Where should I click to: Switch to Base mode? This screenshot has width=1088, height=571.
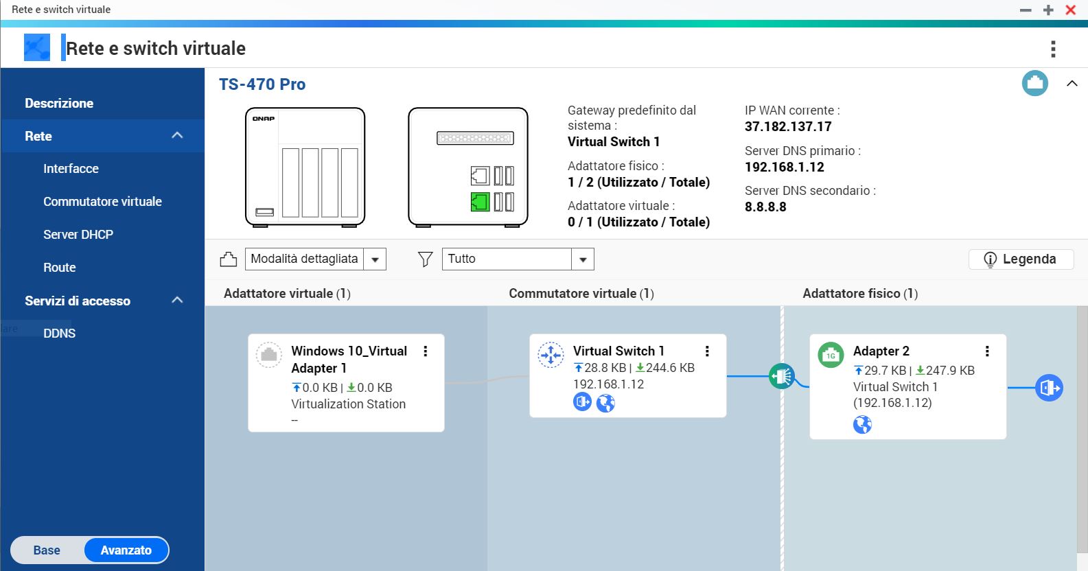pos(47,550)
